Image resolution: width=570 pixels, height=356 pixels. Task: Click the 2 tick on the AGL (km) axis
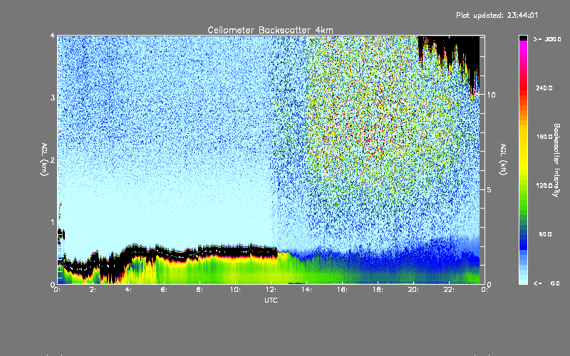[x=53, y=159]
